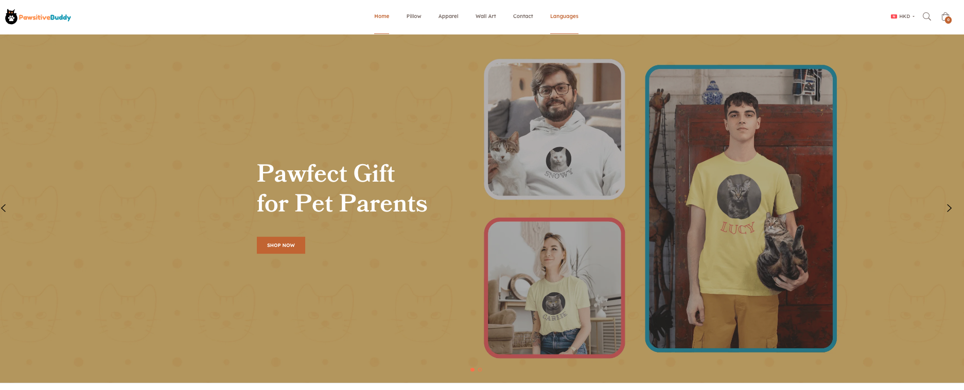Open the shopping bag cart icon
This screenshot has height=390, width=964.
pyautogui.click(x=945, y=16)
